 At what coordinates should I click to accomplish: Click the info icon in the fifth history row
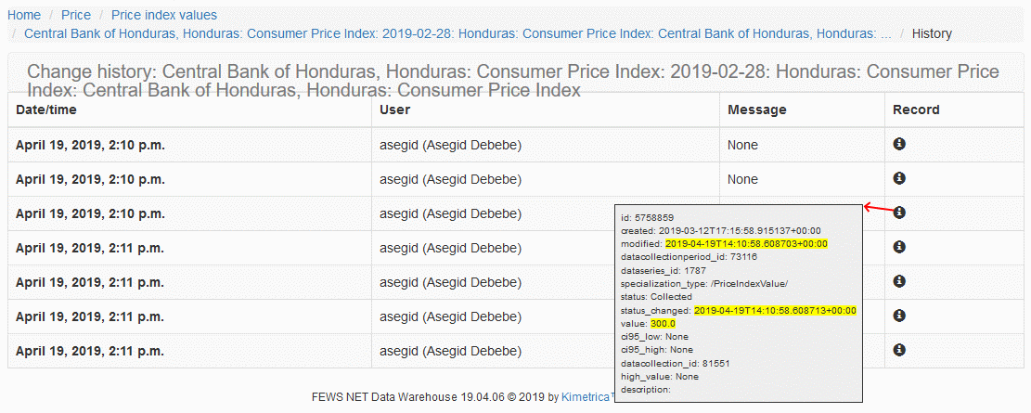tap(899, 281)
